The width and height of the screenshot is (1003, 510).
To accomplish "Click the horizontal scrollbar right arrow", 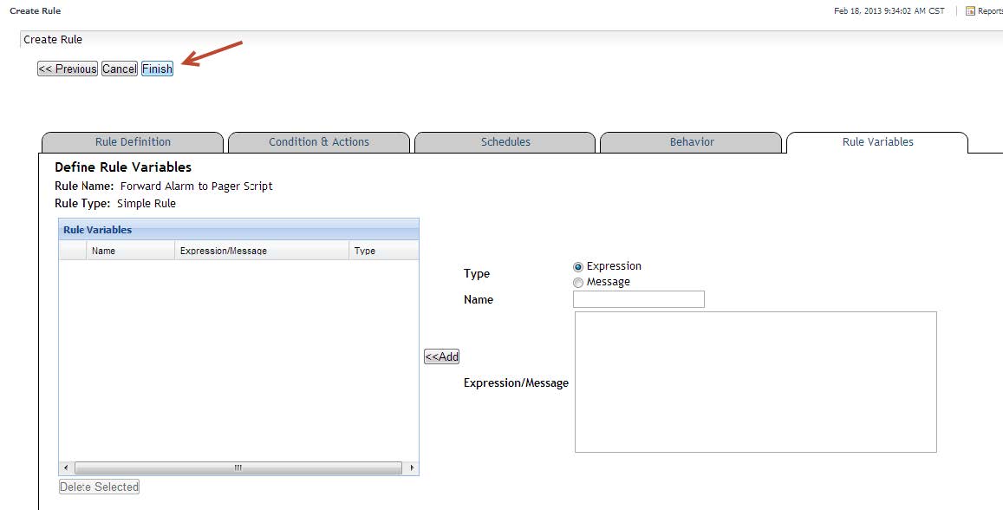I will coord(412,468).
